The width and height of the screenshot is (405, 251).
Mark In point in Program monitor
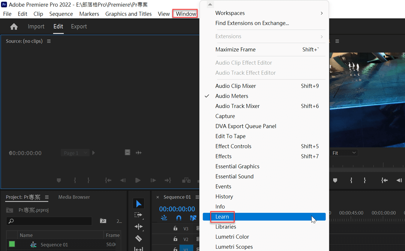pyautogui.click(x=351, y=180)
